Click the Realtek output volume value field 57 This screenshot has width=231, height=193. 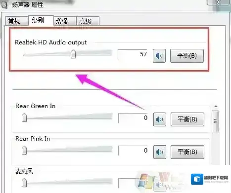pyautogui.click(x=133, y=54)
